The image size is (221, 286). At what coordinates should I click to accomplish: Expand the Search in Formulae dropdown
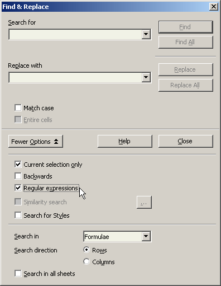pyautogui.click(x=146, y=236)
